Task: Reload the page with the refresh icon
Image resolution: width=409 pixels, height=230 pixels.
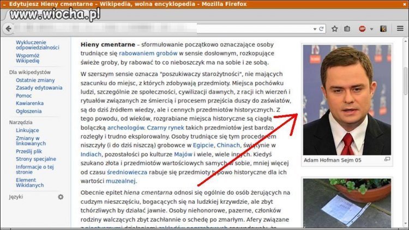Action: coord(321,29)
